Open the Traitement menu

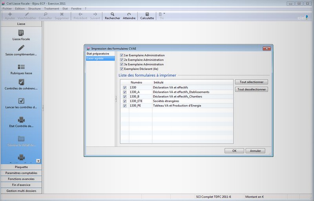51,9
